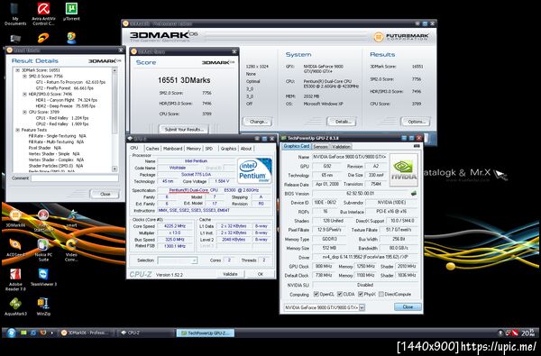Click the Options... button in 3DMark06
Screen dimensions: 541x356
tap(416, 122)
